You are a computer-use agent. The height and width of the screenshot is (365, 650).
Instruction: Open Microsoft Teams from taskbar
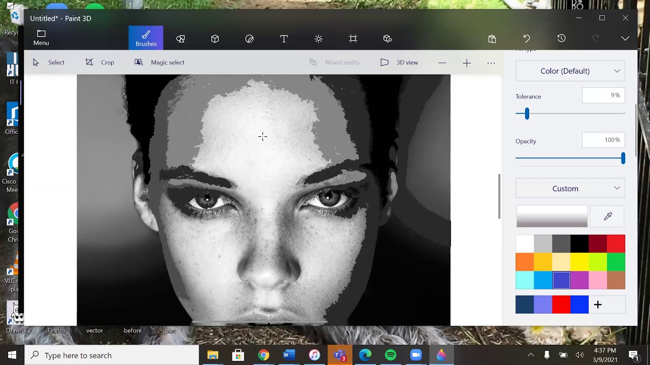coord(340,355)
